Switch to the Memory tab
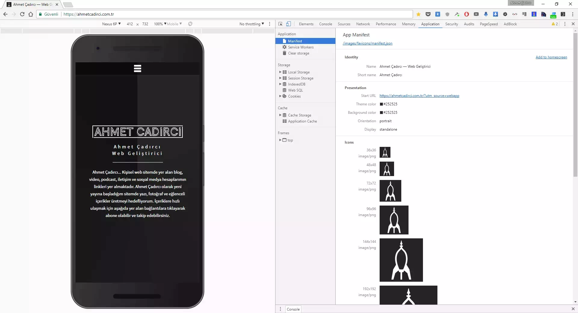578x313 pixels. coord(409,24)
